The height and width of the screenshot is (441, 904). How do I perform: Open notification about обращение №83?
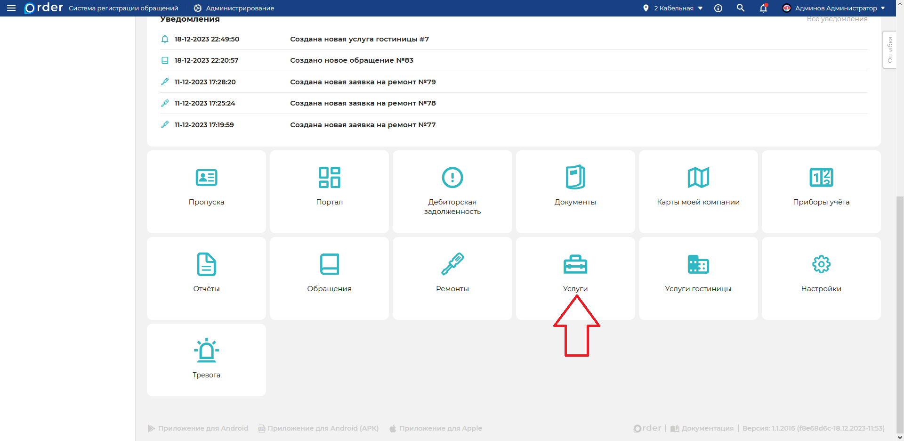pos(351,60)
